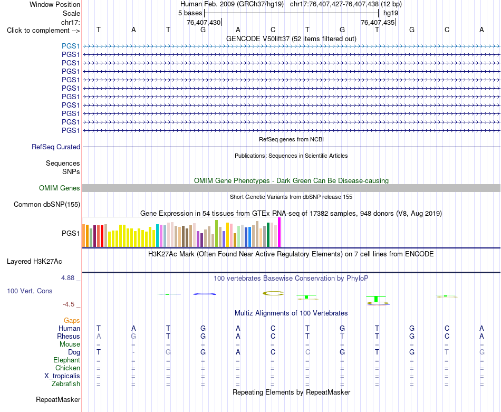Image resolution: width=501 pixels, height=412 pixels.
Task: Select the Chicken species label
Action: 68,368
